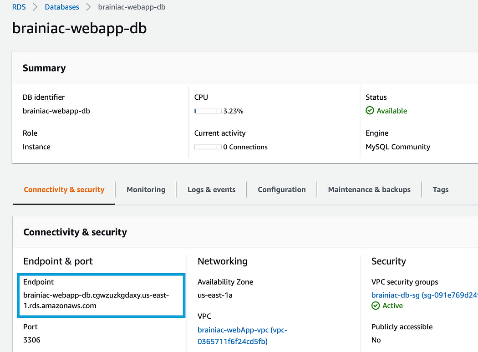Click the green Available status check icon
This screenshot has width=478, height=352.
370,110
